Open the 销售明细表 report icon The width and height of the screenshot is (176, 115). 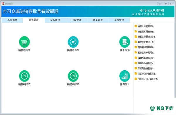pyautogui.click(x=24, y=76)
